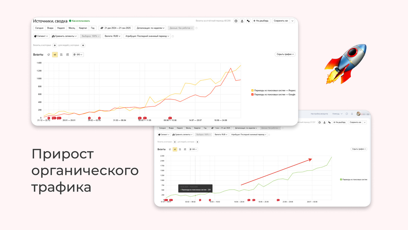Select column chart view in upper Визиты toolbar
The width and height of the screenshot is (408, 230).
[68, 55]
